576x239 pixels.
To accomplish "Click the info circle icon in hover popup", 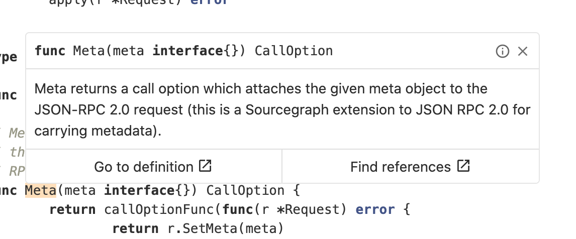I will [x=503, y=51].
